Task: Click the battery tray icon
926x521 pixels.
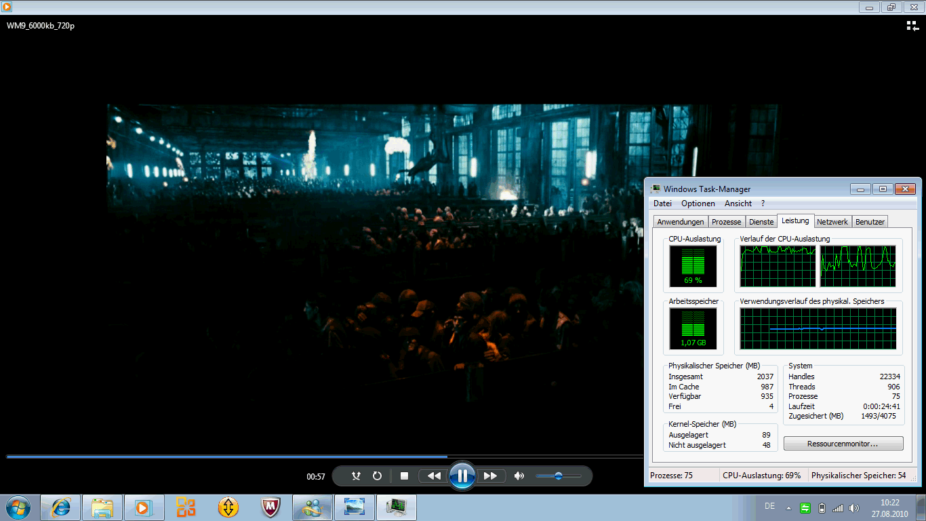Action: tap(822, 507)
